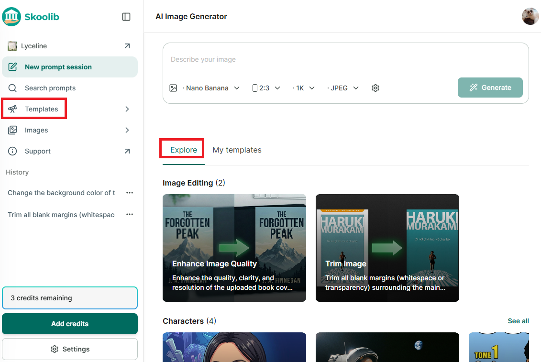This screenshot has height=362, width=541.
Task: Open the Settings button
Action: coord(70,349)
